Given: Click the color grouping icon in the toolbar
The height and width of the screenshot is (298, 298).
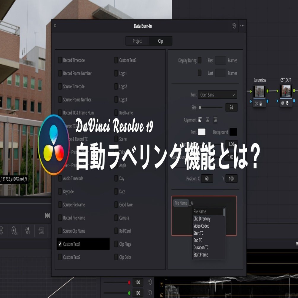Looking at the screenshot, I should pos(28,231).
